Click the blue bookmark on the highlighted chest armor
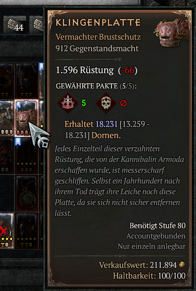196x291 pixels. click(x=18, y=105)
